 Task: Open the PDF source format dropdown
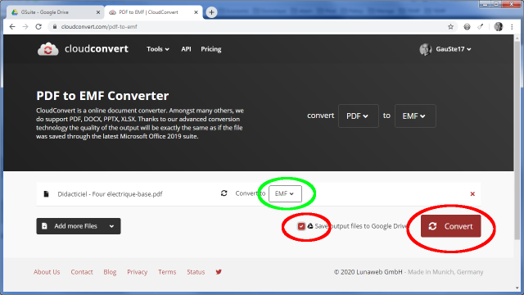[x=359, y=116]
